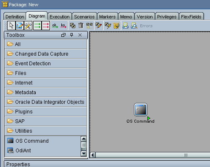Click the grayed Errors toolbar button

click(146, 26)
